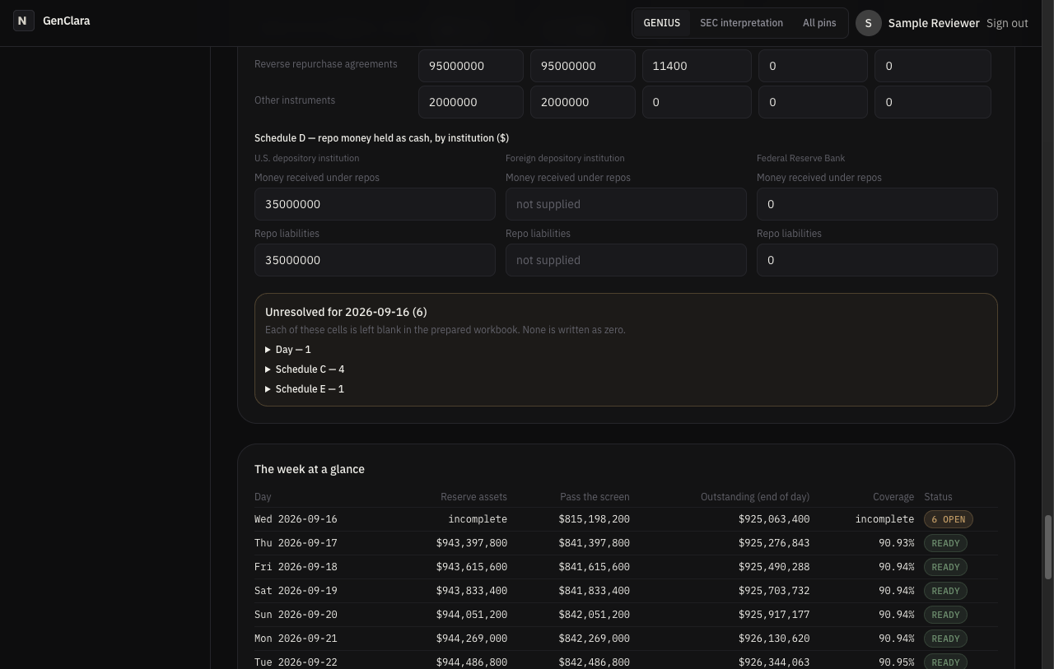Click the Sample Reviewer user name
The height and width of the screenshot is (669, 1054).
coord(934,23)
